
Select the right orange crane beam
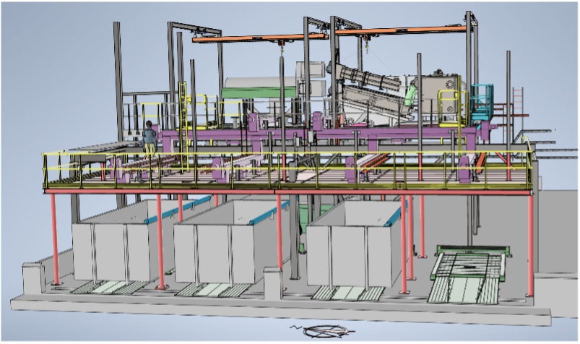tap(404, 30)
